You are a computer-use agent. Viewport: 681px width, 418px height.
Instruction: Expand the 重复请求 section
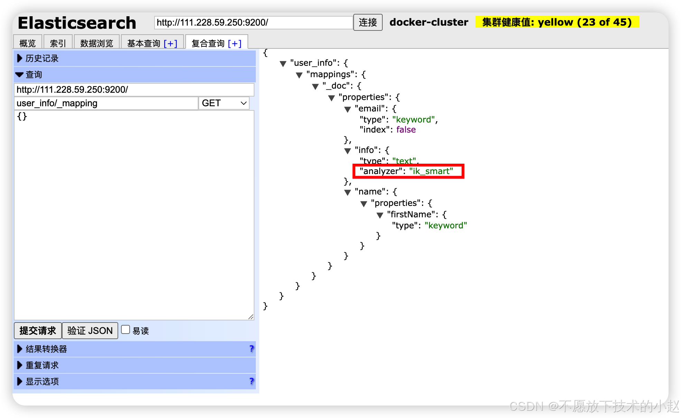click(x=41, y=365)
